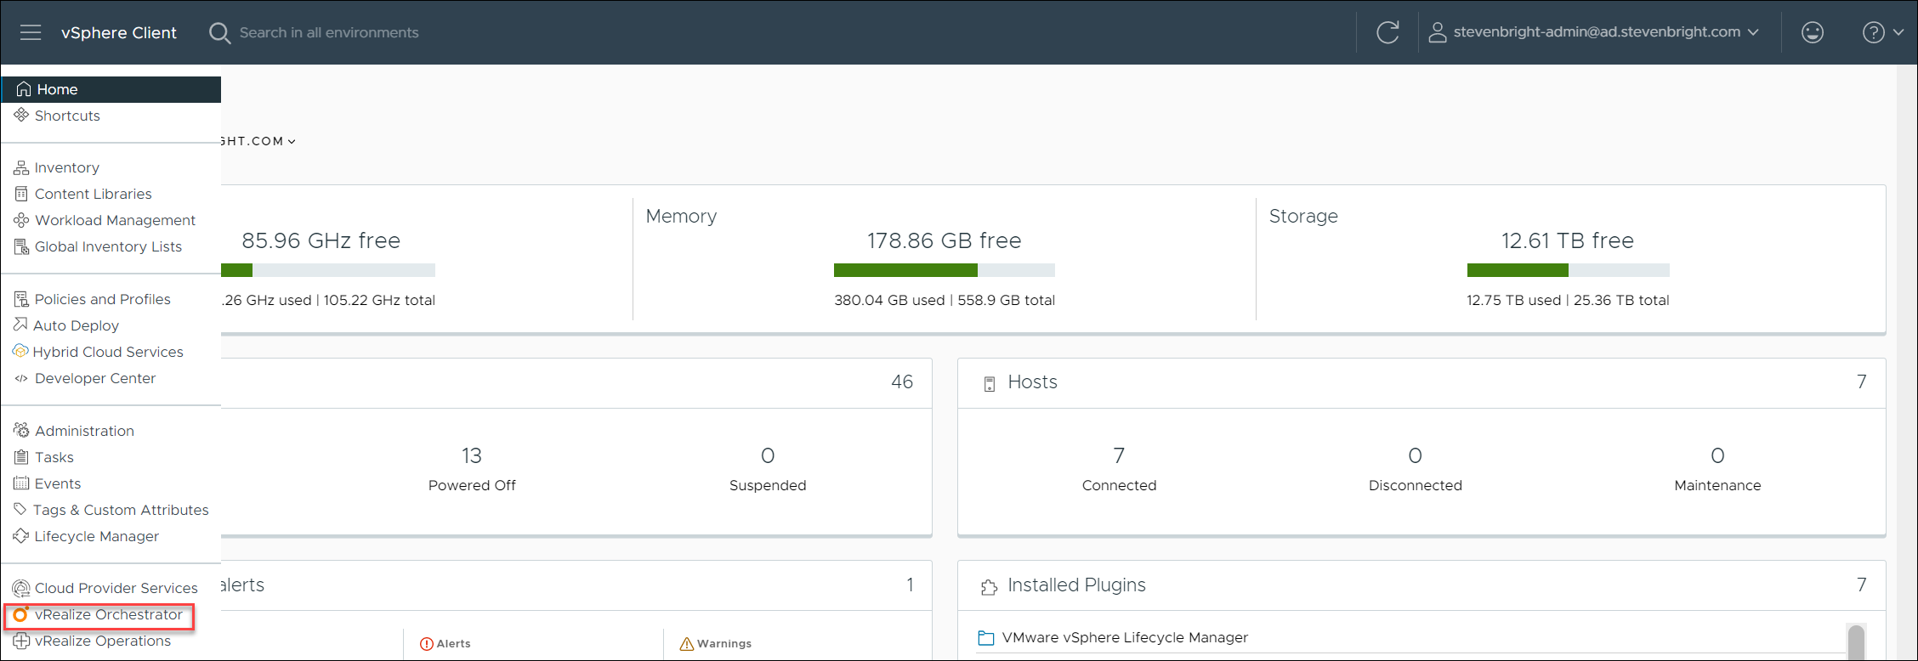Click the Hybrid Cloud Services icon
The image size is (1918, 661).
click(20, 352)
